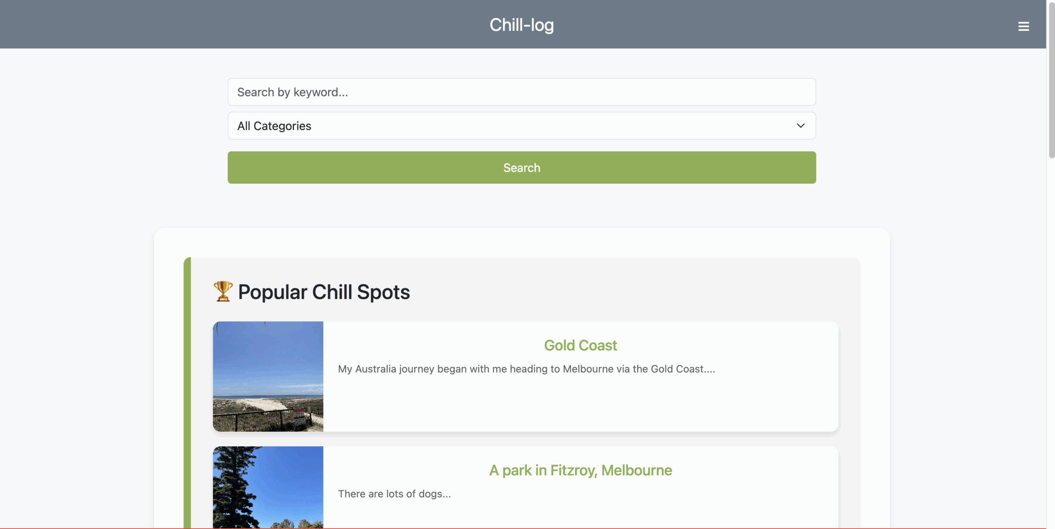This screenshot has width=1055, height=529.
Task: Click the Gold Coast beach thumbnail
Action: 268,376
